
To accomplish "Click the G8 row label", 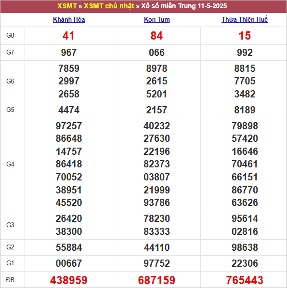I will point(10,35).
